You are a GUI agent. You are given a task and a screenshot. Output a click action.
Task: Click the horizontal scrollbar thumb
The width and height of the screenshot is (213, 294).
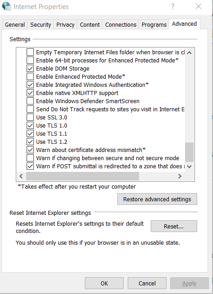83,176
